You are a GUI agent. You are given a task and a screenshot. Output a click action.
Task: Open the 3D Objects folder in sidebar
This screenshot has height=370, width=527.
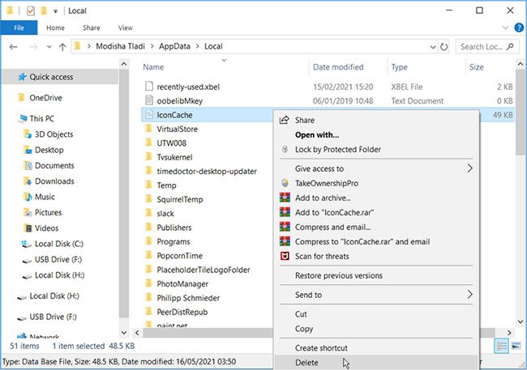(x=54, y=134)
